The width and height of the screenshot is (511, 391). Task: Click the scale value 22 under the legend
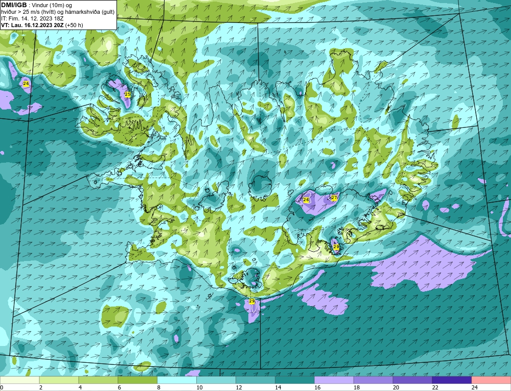(x=435, y=388)
